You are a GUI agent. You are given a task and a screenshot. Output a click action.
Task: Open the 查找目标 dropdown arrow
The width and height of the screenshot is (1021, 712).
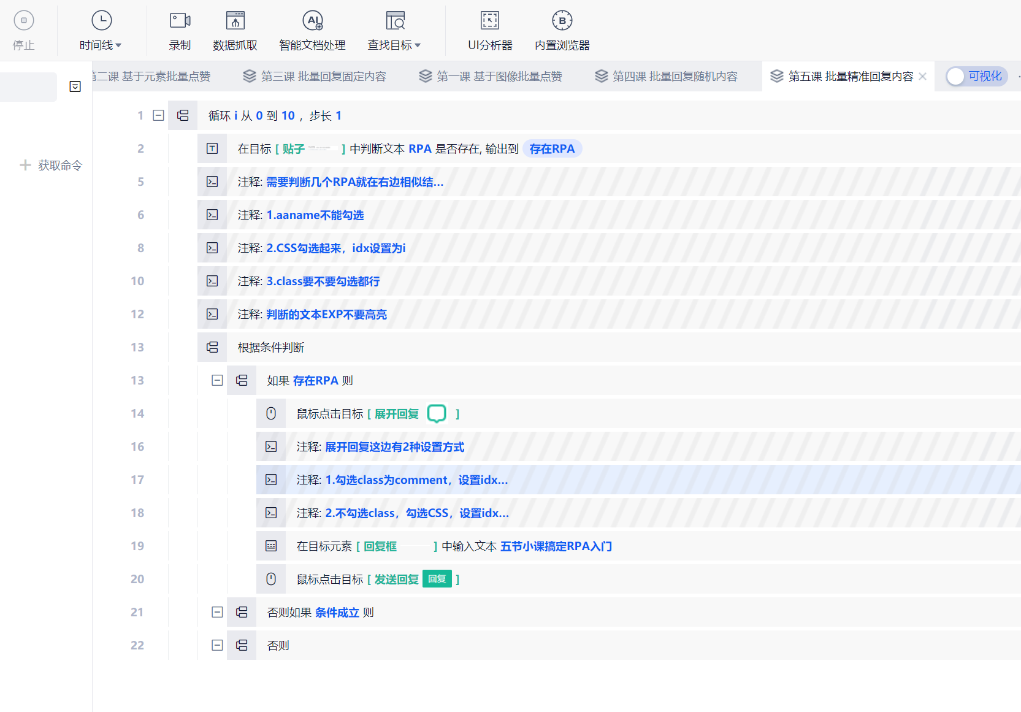tap(418, 45)
